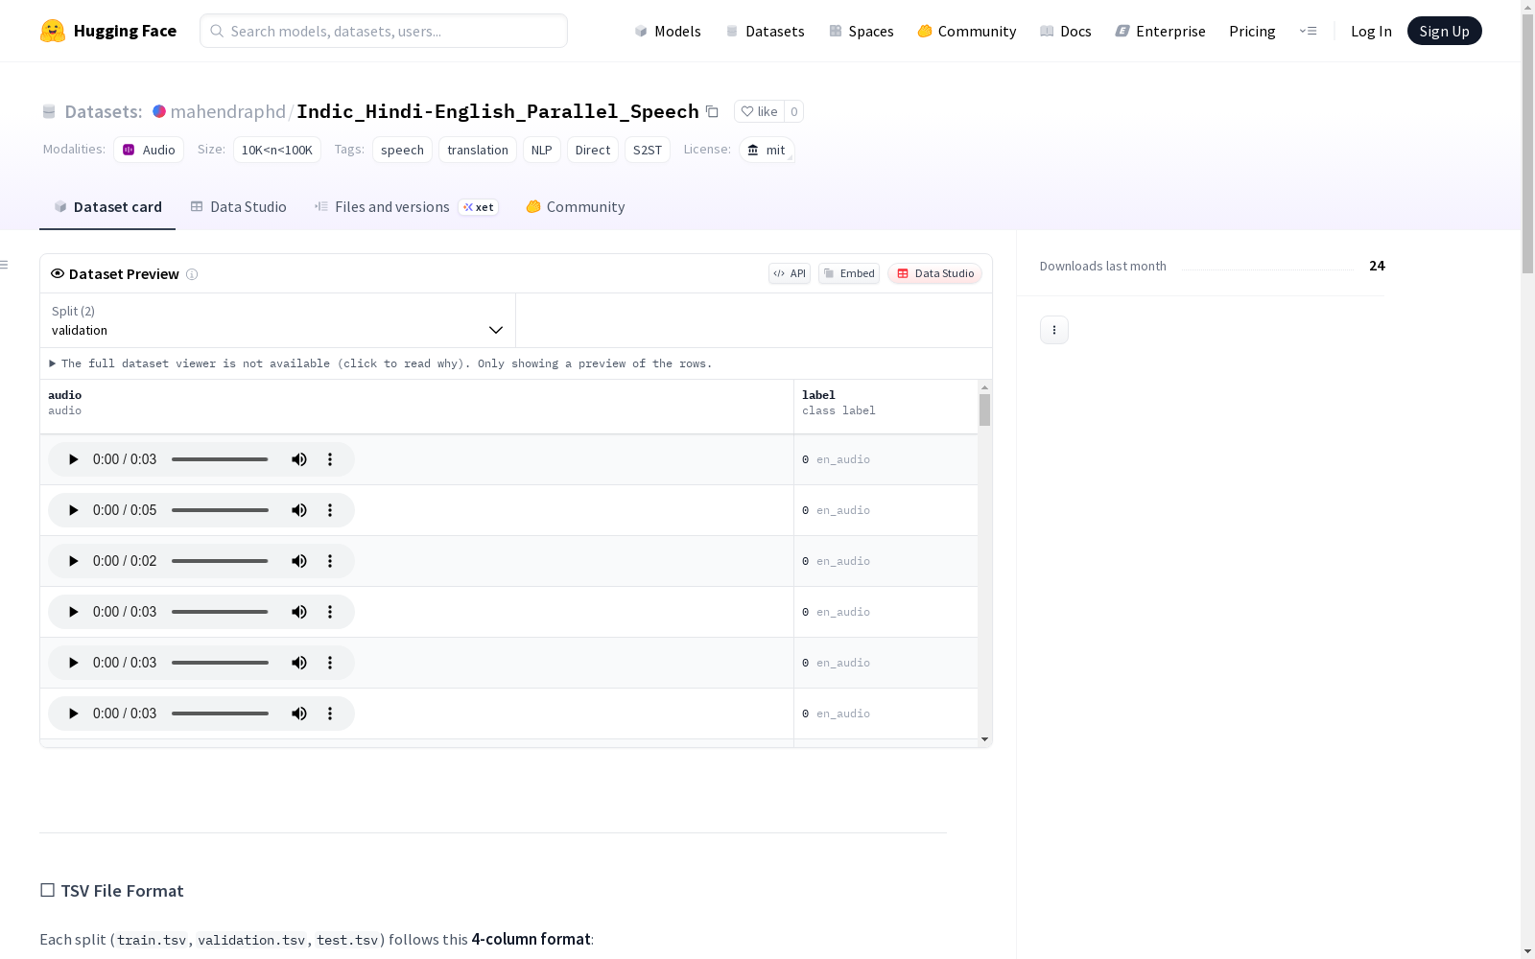Select the NLP tag
Image resolution: width=1535 pixels, height=959 pixels.
[542, 150]
